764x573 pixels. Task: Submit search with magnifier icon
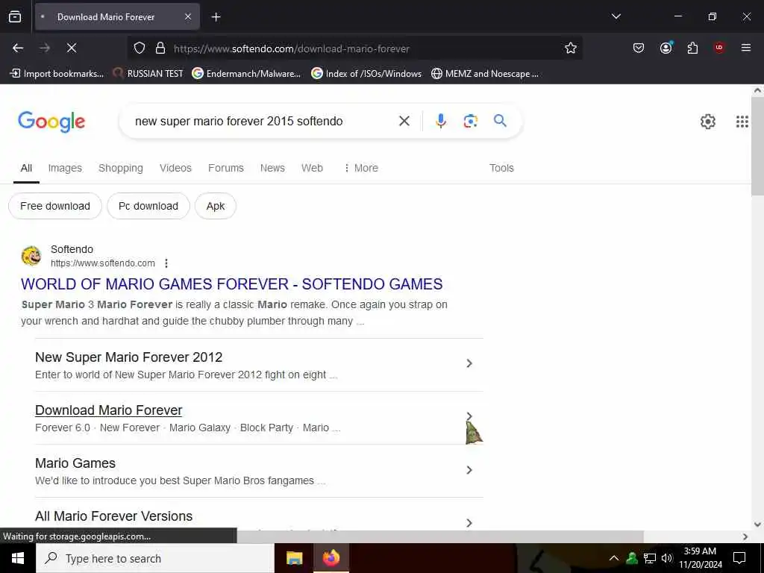501,120
